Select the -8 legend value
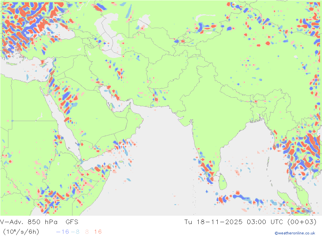322x236 pixels. [x=75, y=232]
